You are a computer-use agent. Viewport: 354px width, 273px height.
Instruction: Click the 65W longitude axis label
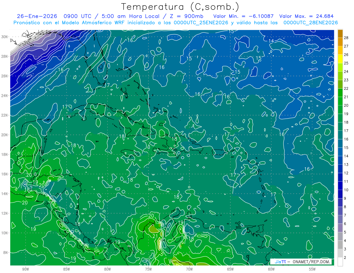tap(230, 269)
